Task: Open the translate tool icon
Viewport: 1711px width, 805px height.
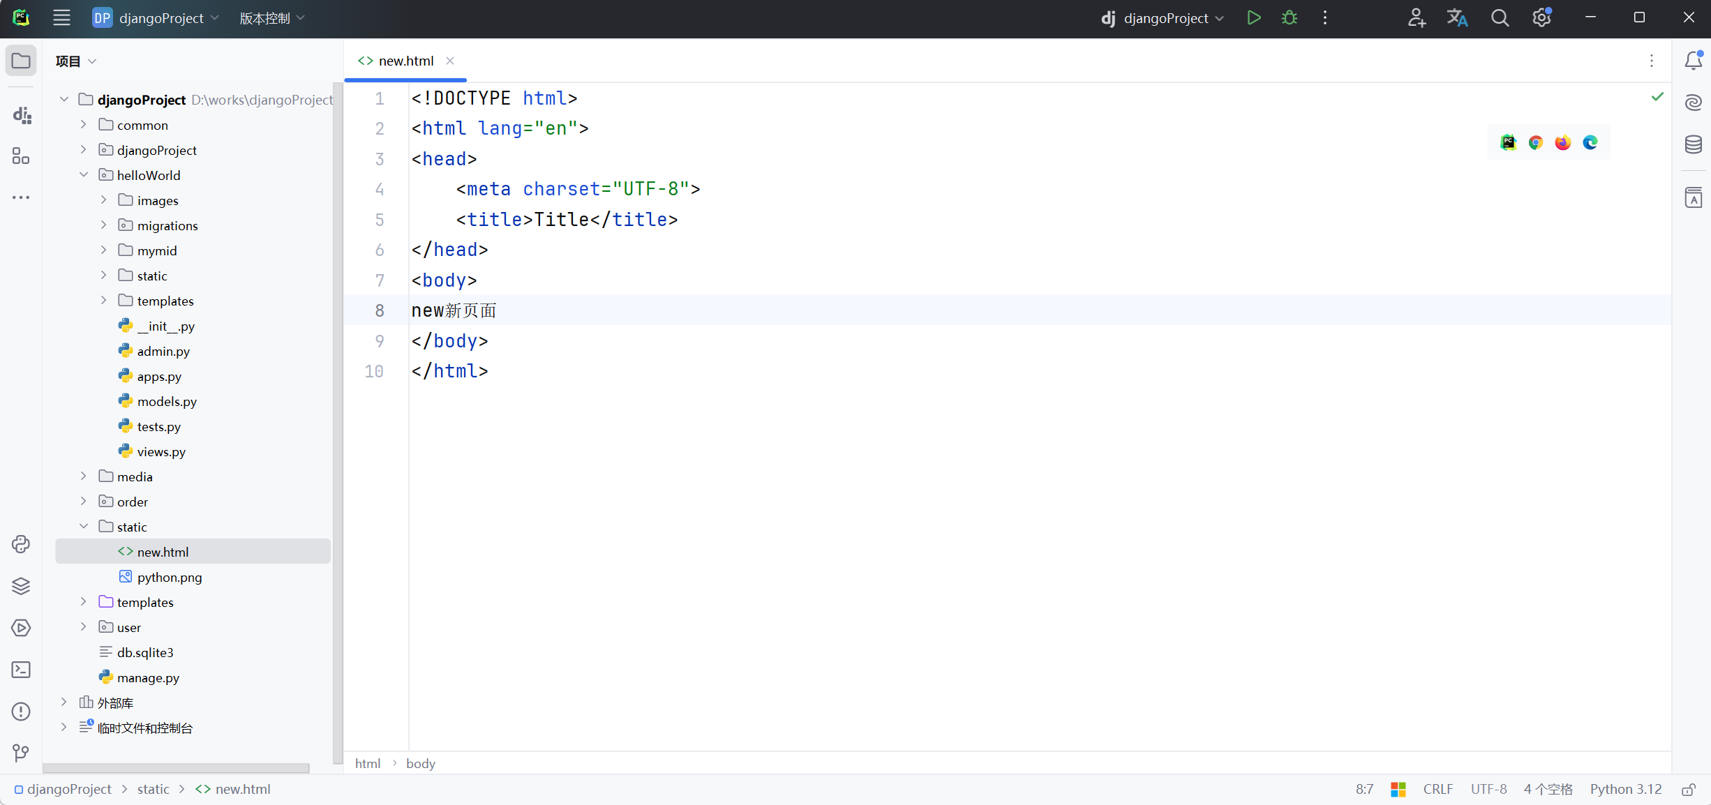Action: [x=1457, y=18]
